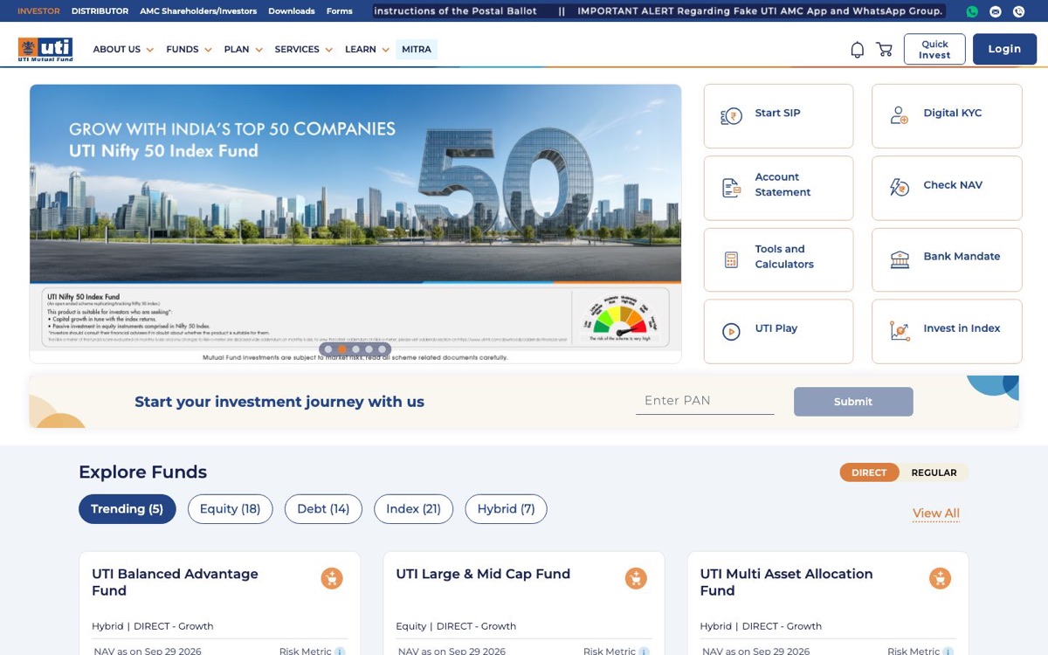This screenshot has height=655, width=1048.
Task: Open the notifications bell icon
Action: (858, 50)
